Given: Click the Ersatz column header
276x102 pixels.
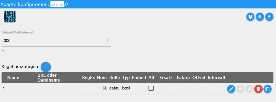Looking at the screenshot, I should click(x=166, y=77).
